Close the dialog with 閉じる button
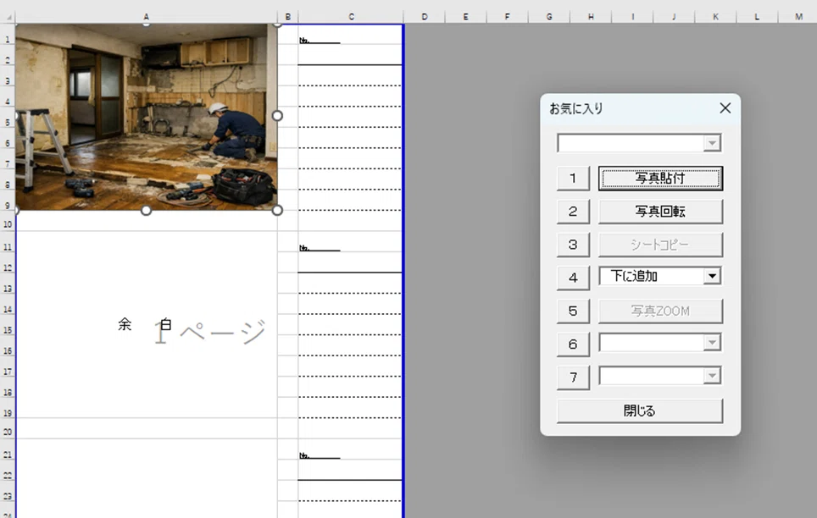 (639, 411)
